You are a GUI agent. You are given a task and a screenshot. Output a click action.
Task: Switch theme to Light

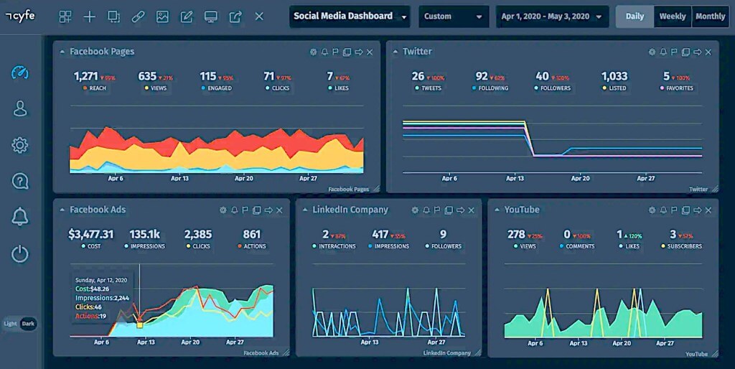coord(10,324)
